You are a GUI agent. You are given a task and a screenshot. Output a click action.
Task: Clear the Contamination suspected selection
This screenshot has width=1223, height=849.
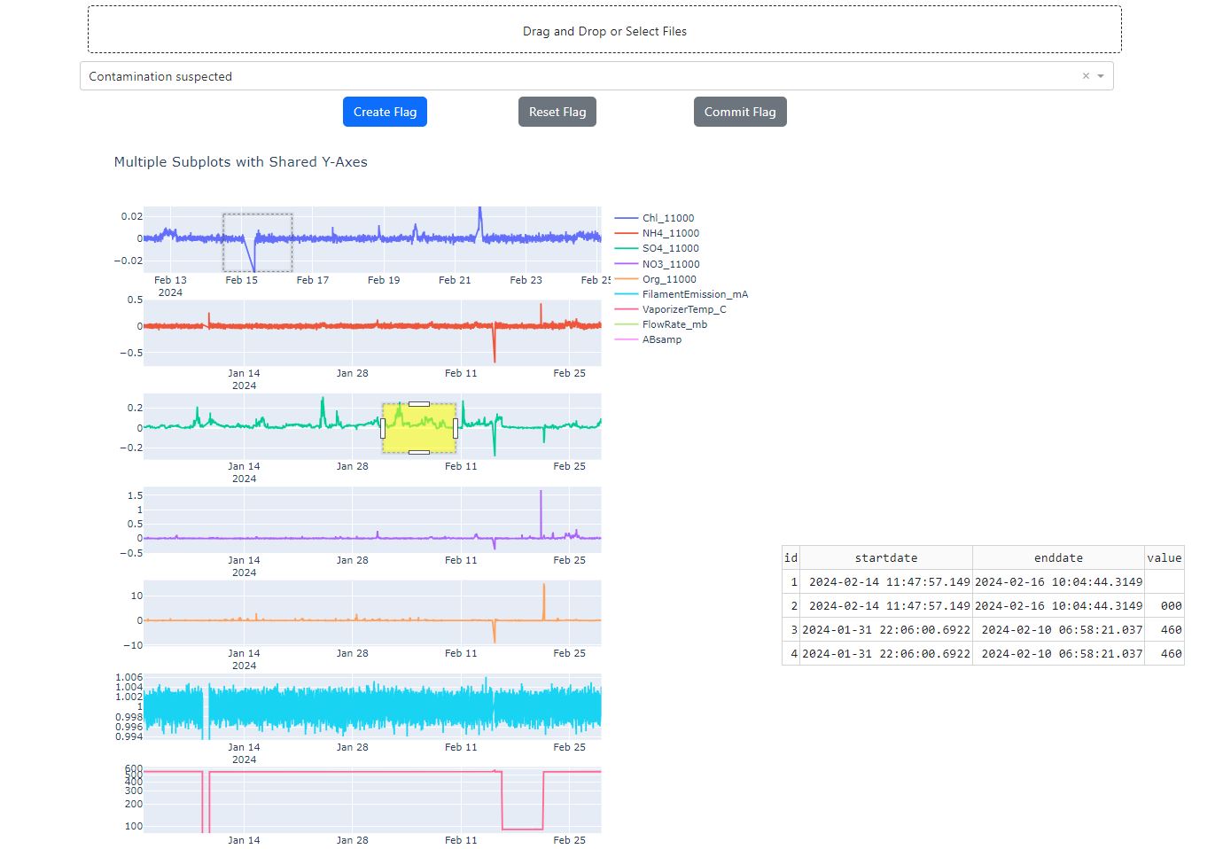tap(1085, 76)
